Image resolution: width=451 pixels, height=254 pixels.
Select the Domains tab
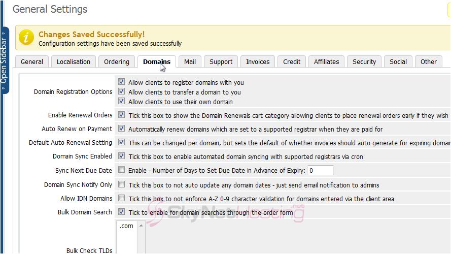157,61
